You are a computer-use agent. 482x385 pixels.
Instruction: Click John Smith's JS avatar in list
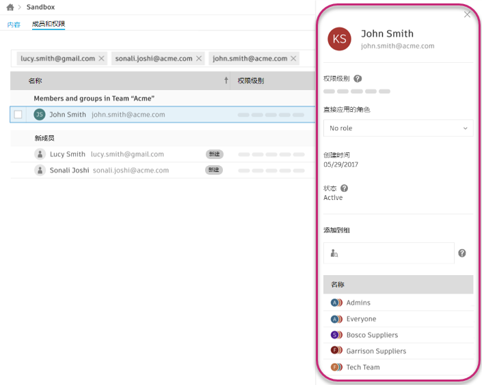click(x=40, y=115)
